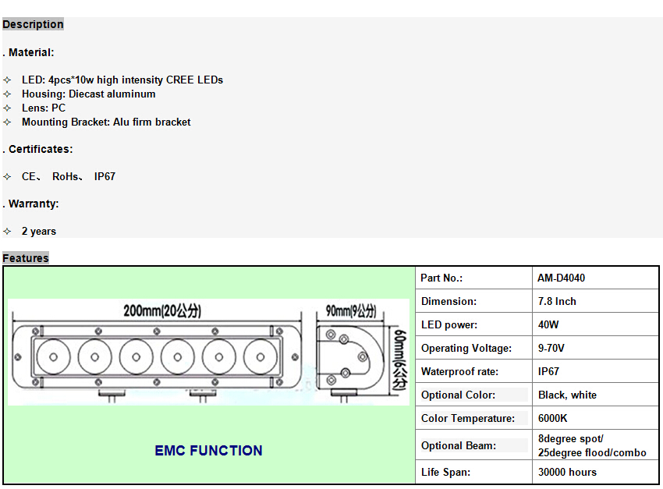Click the diamond bullet beside LED: 4pcs*10w
This screenshot has width=663, height=489.
(7, 80)
